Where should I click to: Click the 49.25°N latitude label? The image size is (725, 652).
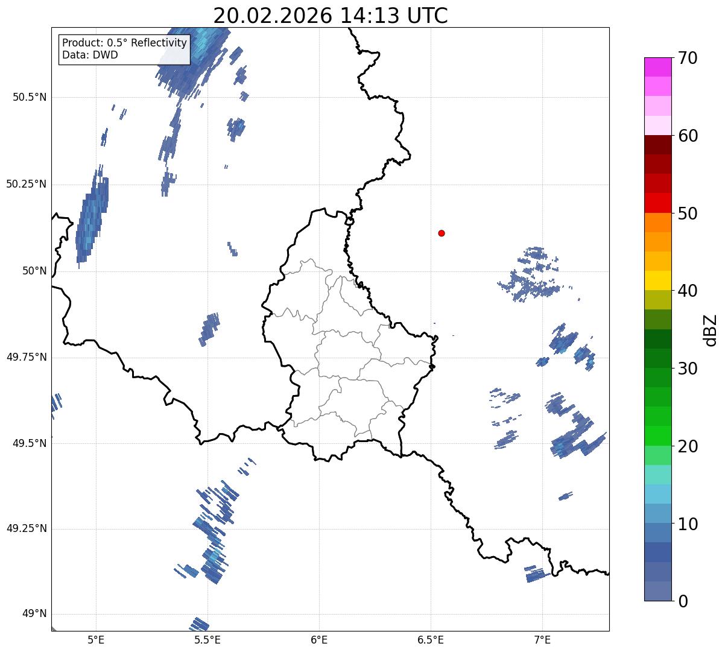coord(27,528)
